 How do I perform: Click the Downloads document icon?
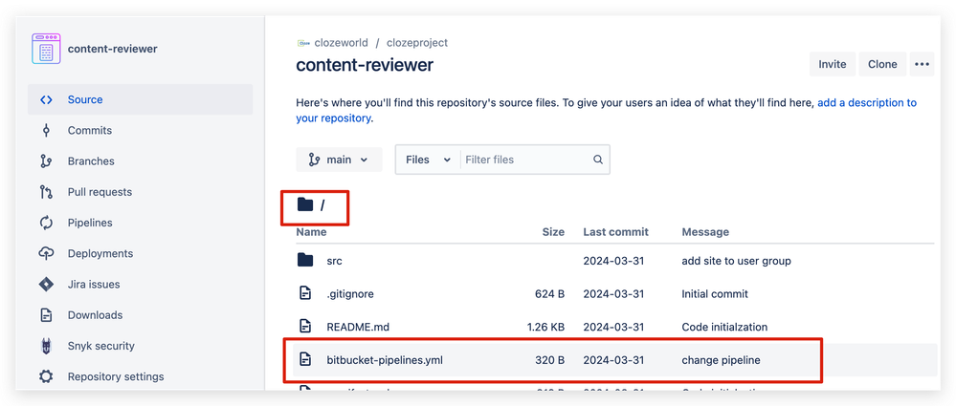(46, 315)
